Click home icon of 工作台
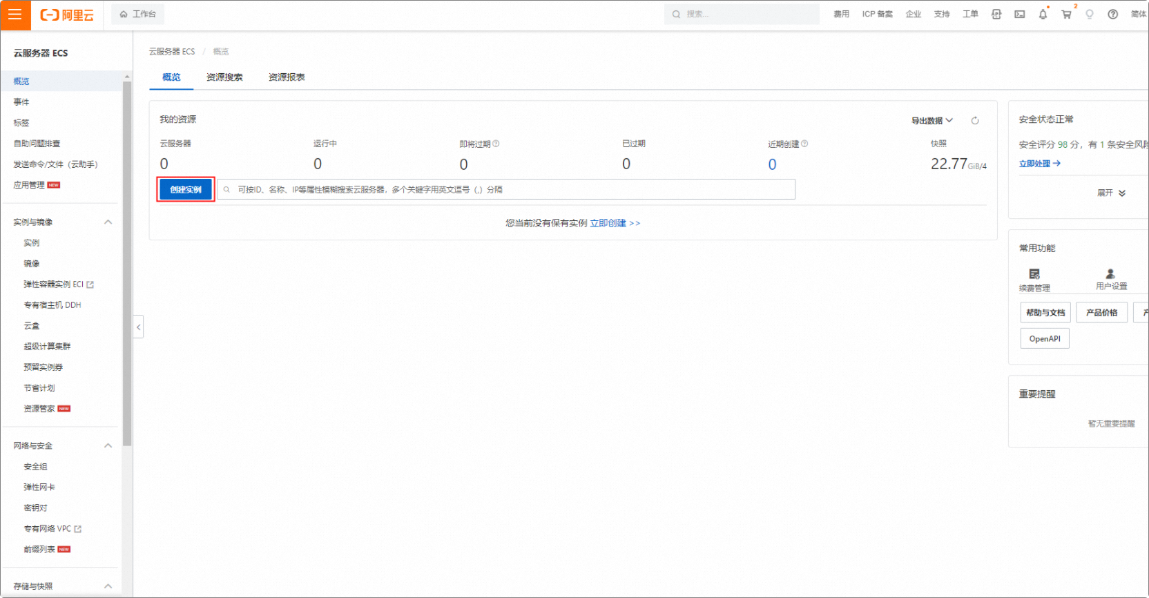This screenshot has height=598, width=1149. pyautogui.click(x=124, y=14)
